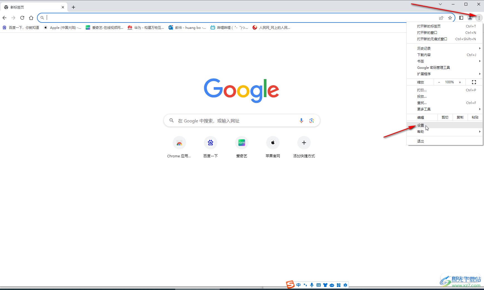Select 打开新的无痕式窗口 menu item
484x290 pixels.
445,39
